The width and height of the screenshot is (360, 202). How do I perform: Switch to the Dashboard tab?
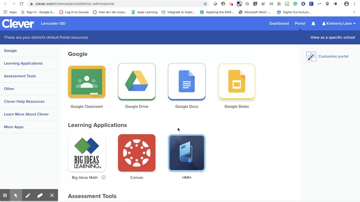tap(279, 24)
